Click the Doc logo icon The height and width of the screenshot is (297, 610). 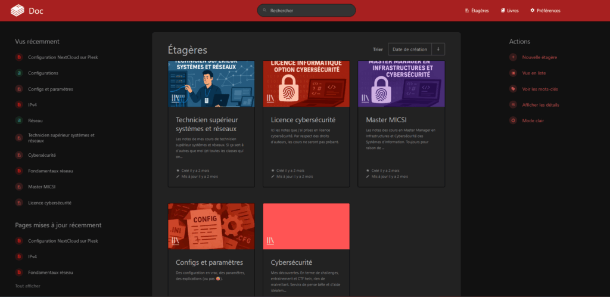[x=17, y=10]
